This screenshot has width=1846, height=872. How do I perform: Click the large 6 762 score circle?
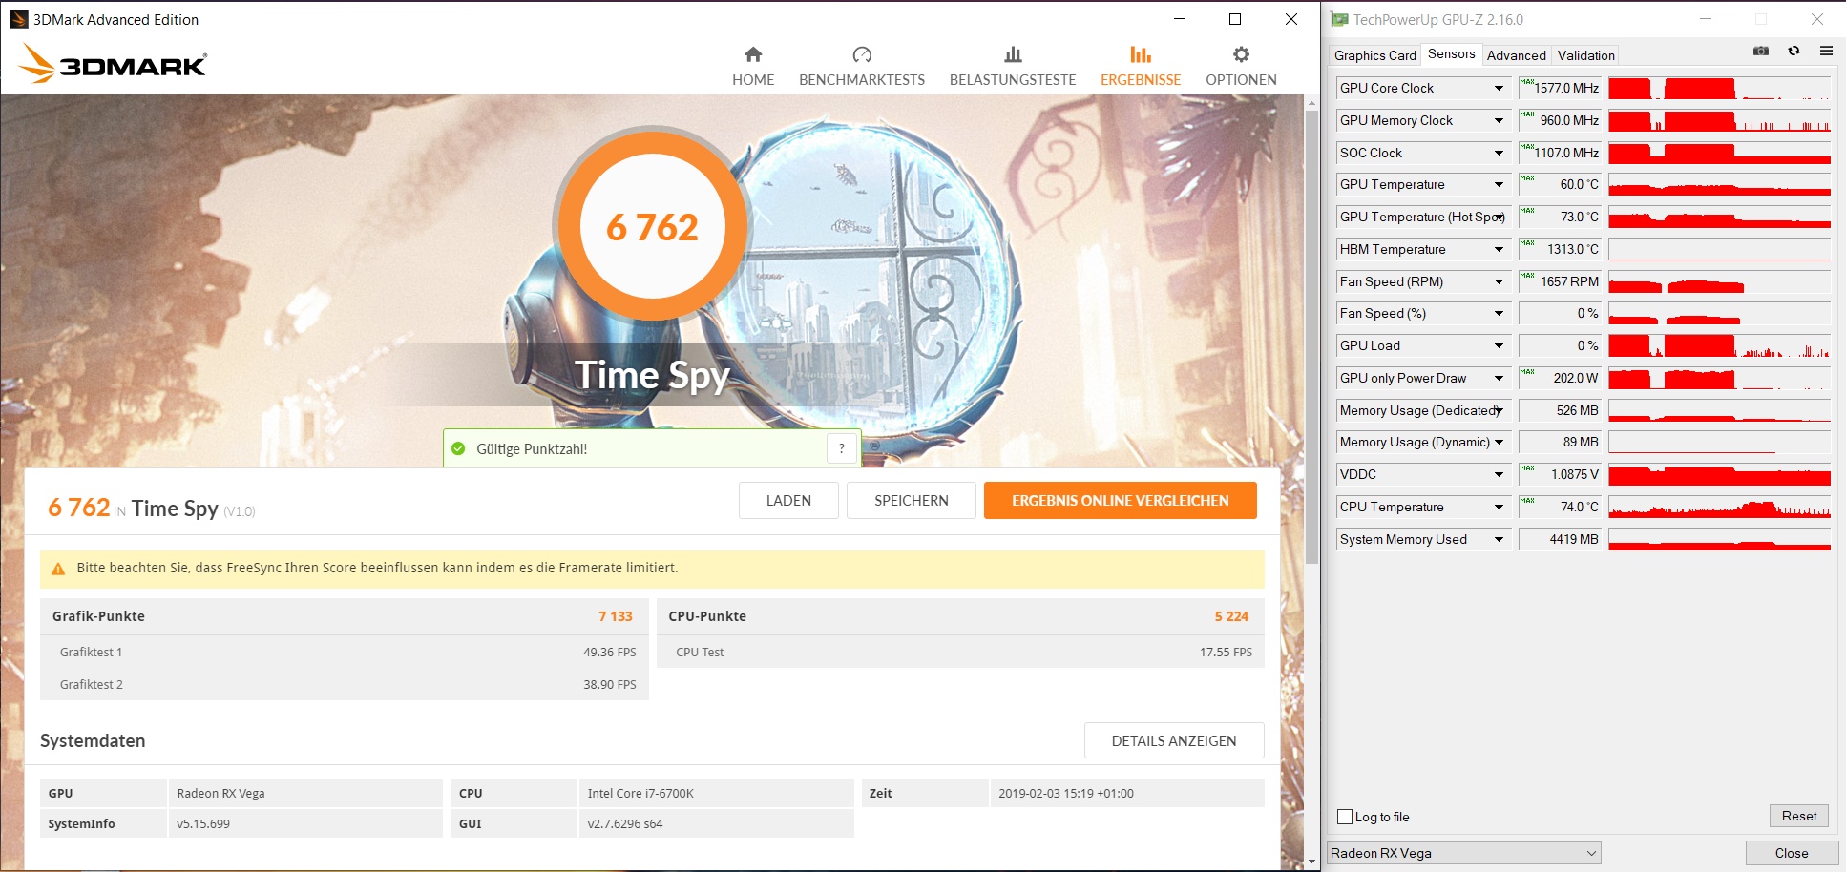click(653, 227)
